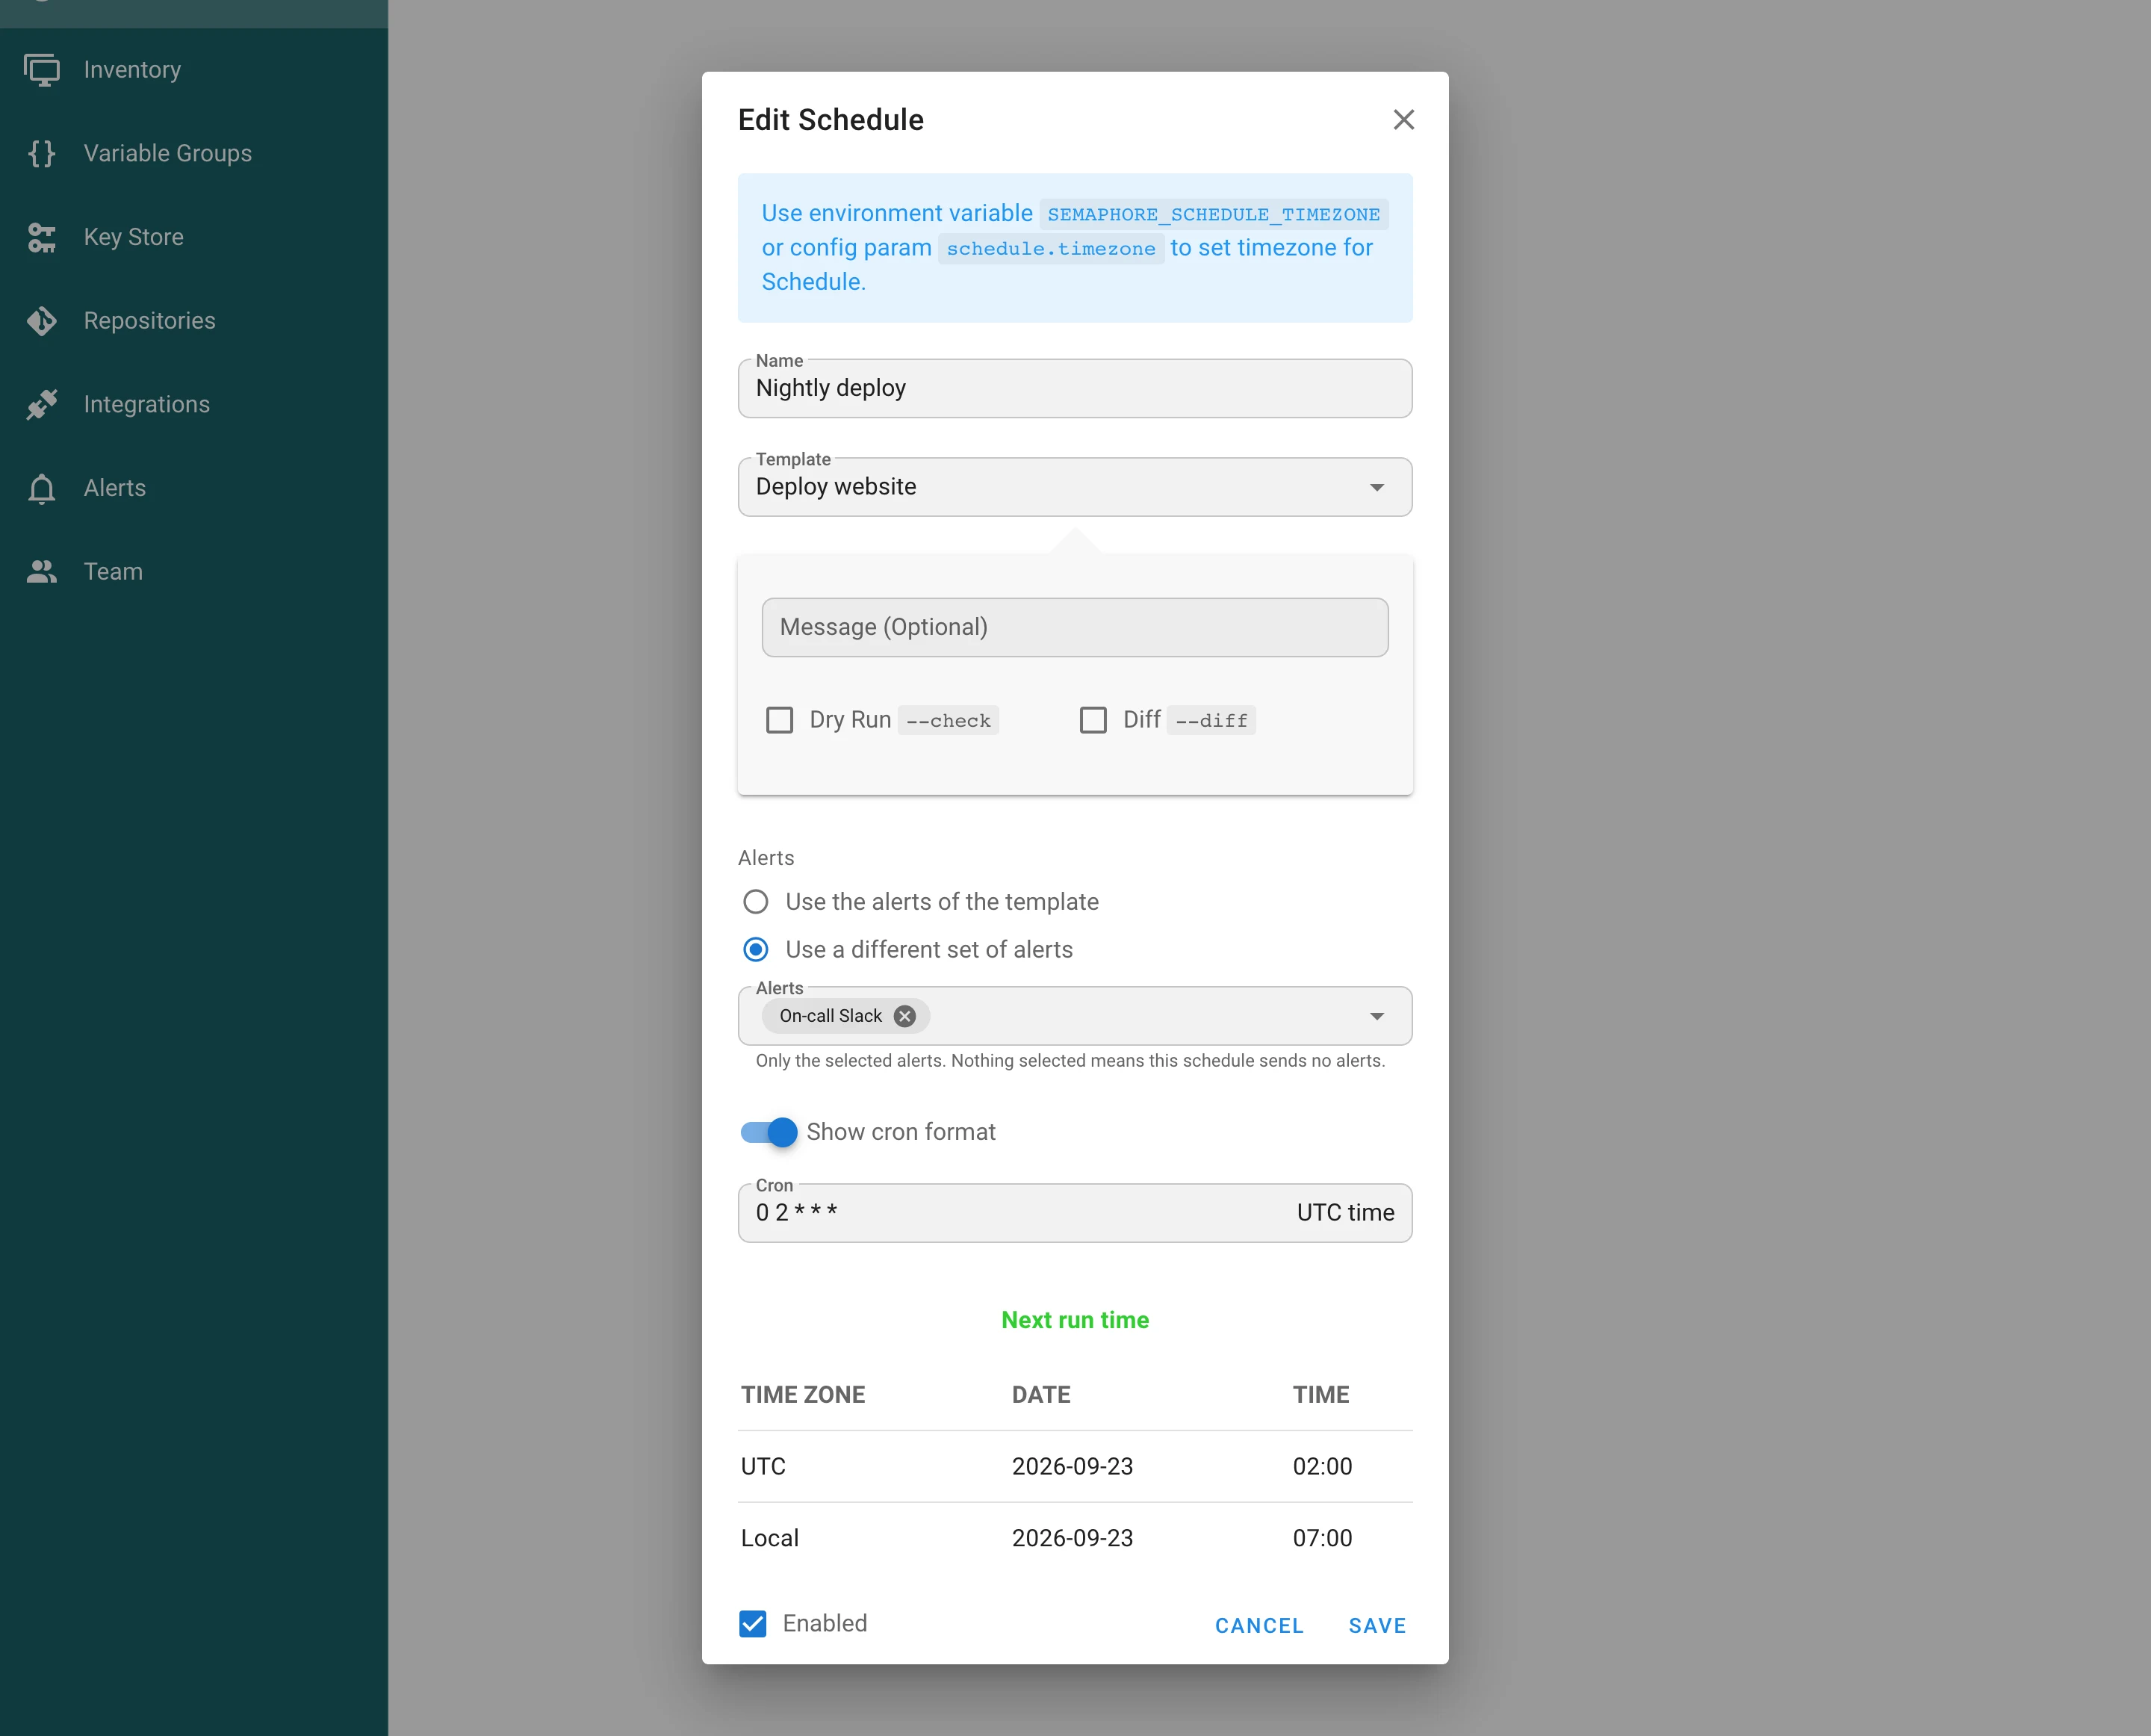Click the Name field with Nightly deploy
This screenshot has width=2151, height=1736.
point(1074,388)
